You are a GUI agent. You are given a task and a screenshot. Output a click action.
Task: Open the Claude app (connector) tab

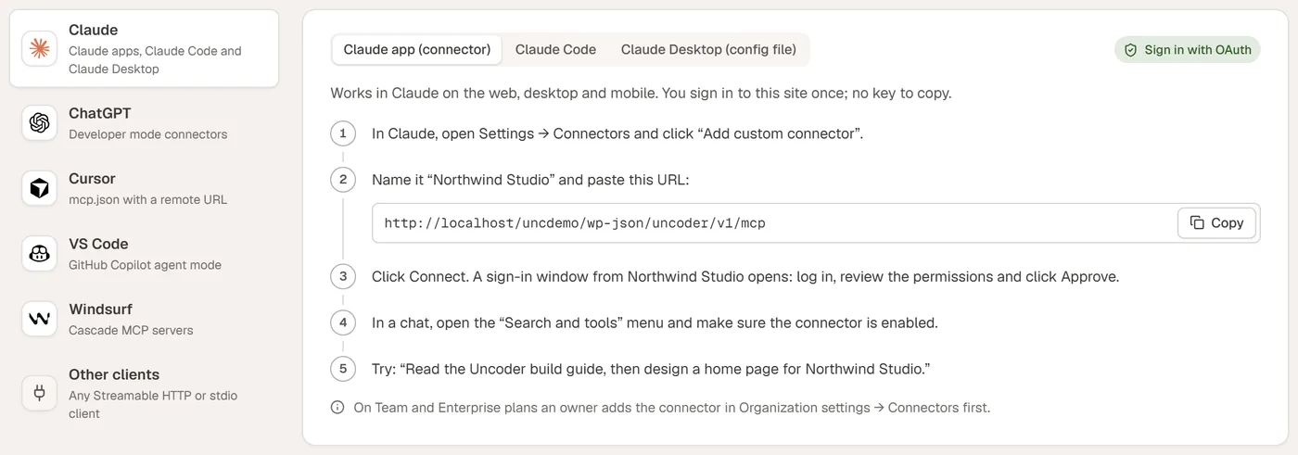coord(417,50)
